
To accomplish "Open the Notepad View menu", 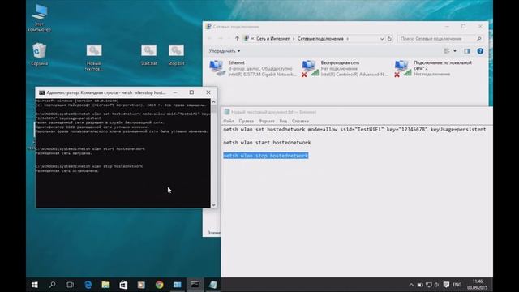I will [x=283, y=121].
